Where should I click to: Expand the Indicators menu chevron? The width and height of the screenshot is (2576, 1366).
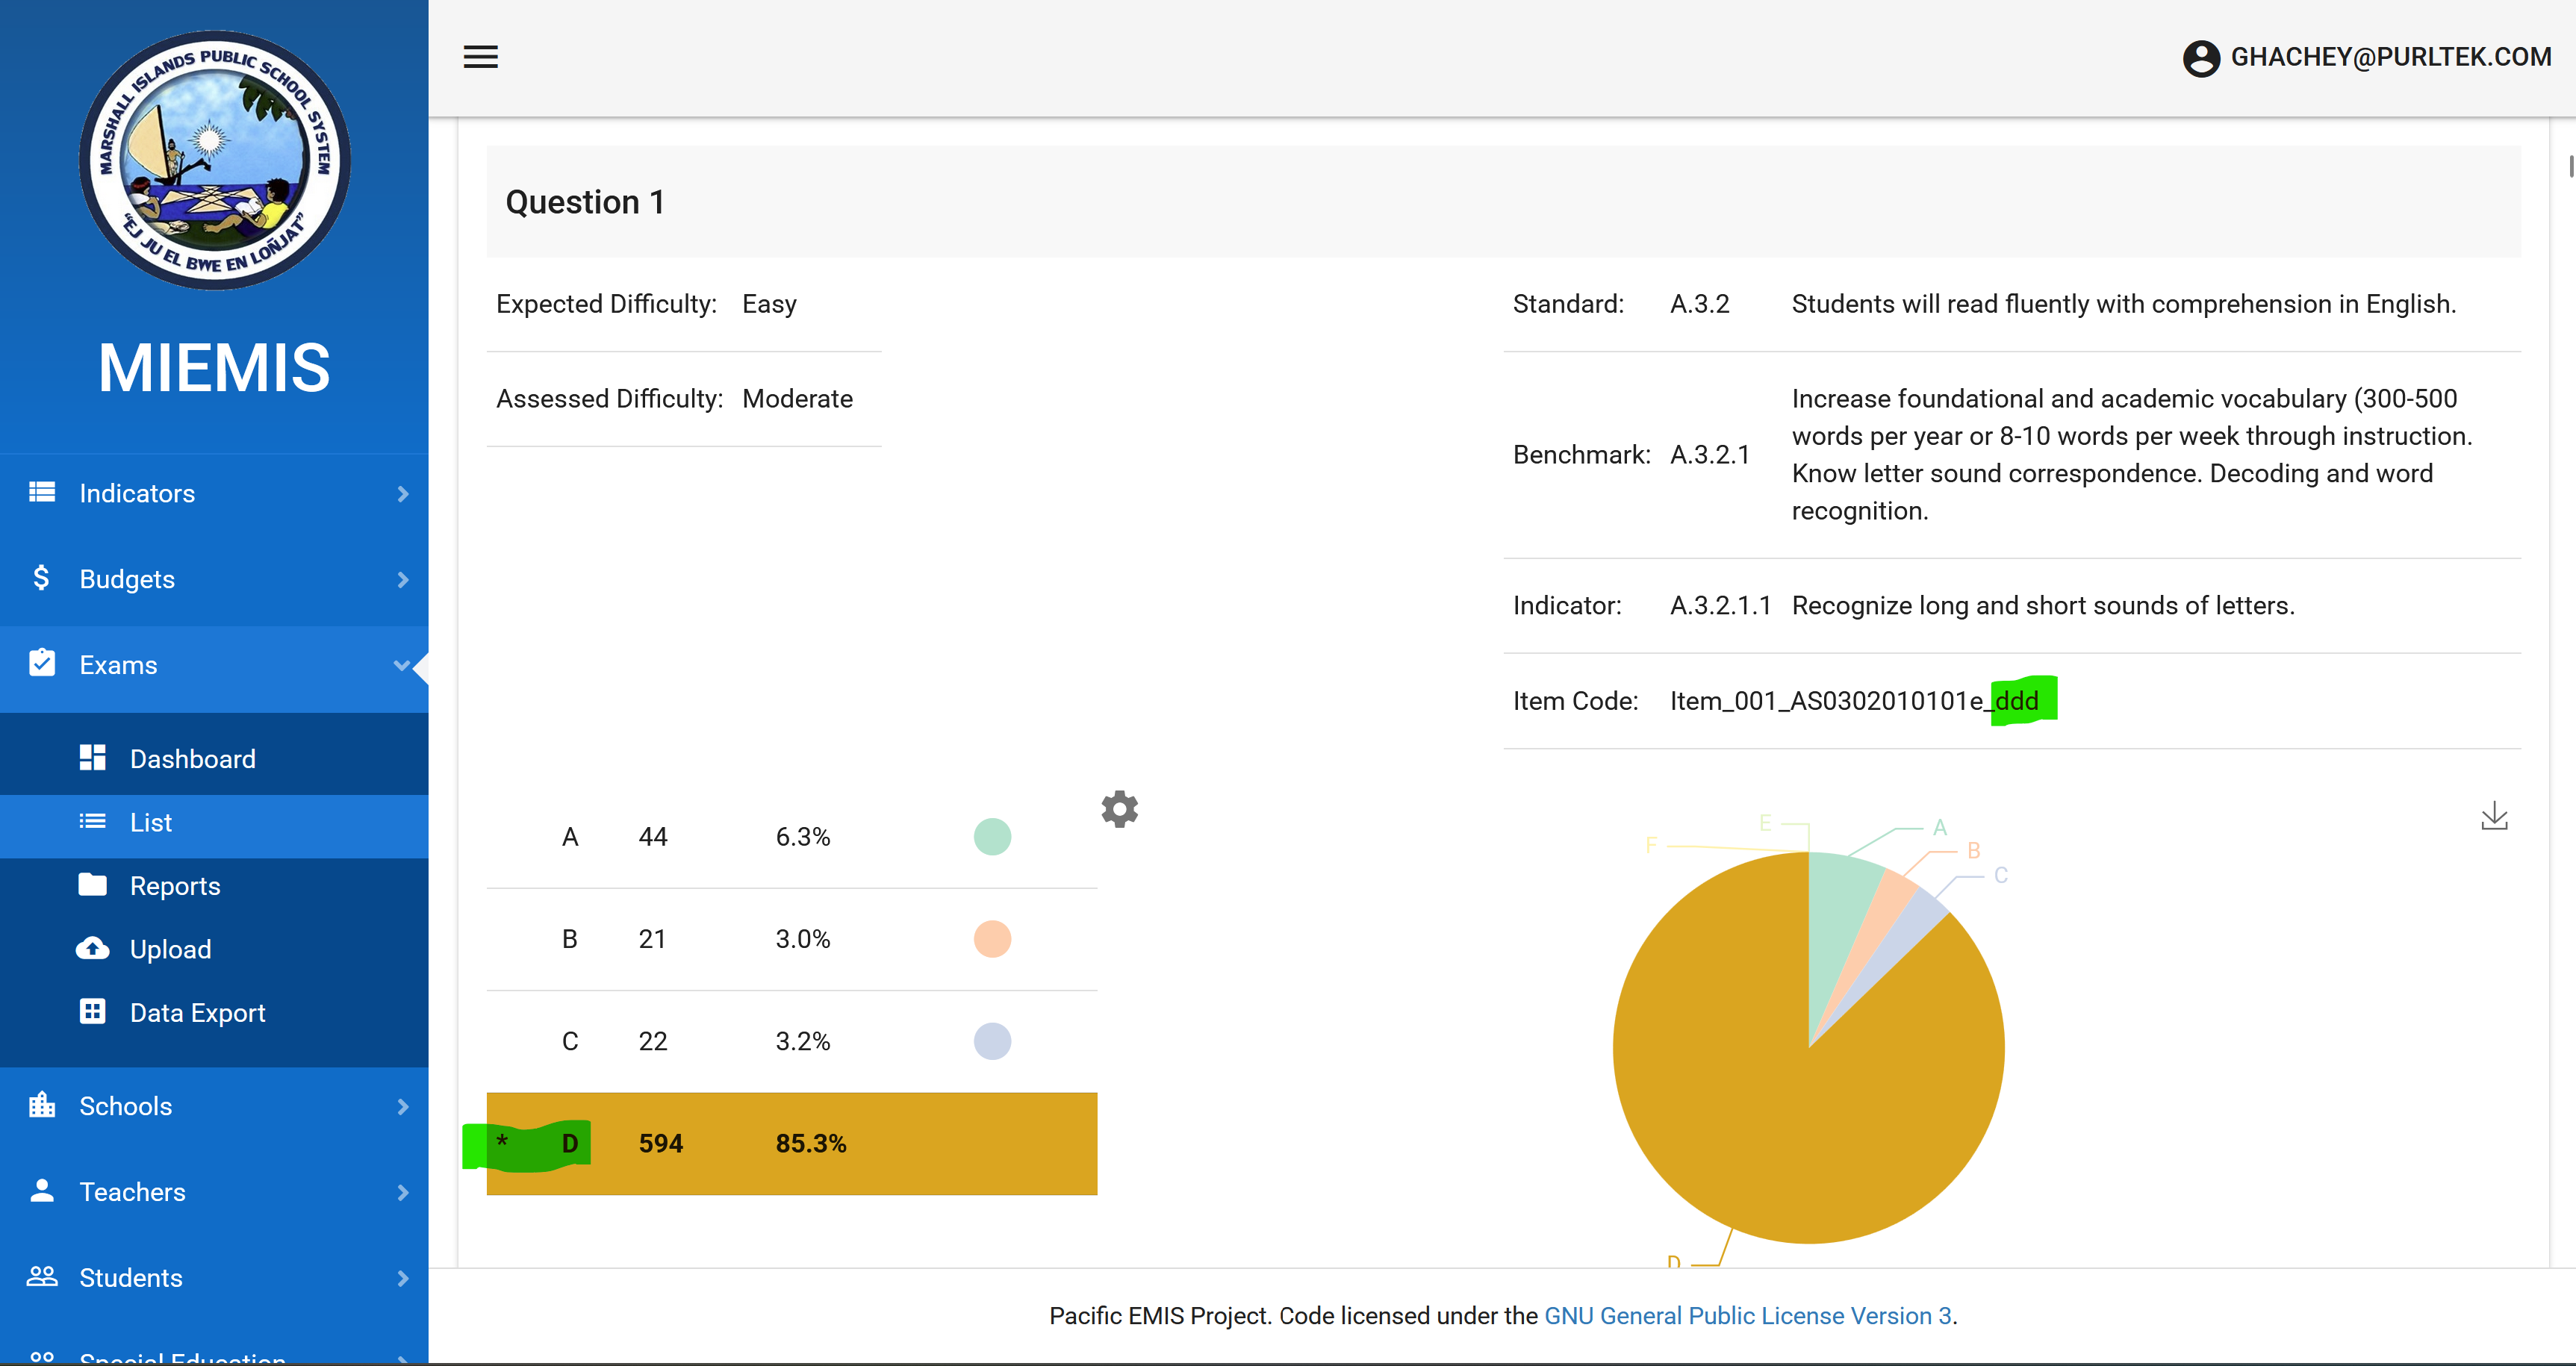[x=402, y=493]
